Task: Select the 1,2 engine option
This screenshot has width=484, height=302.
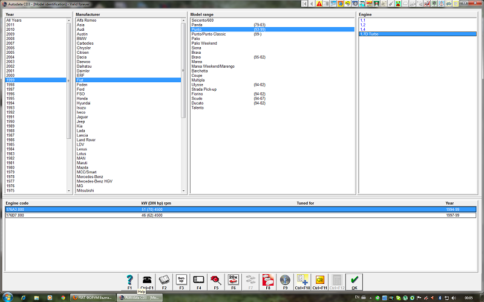Action: pos(362,25)
